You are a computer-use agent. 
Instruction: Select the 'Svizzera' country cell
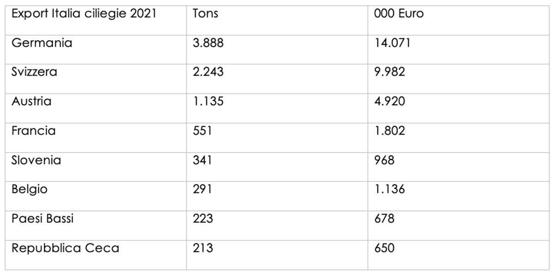click(96, 79)
